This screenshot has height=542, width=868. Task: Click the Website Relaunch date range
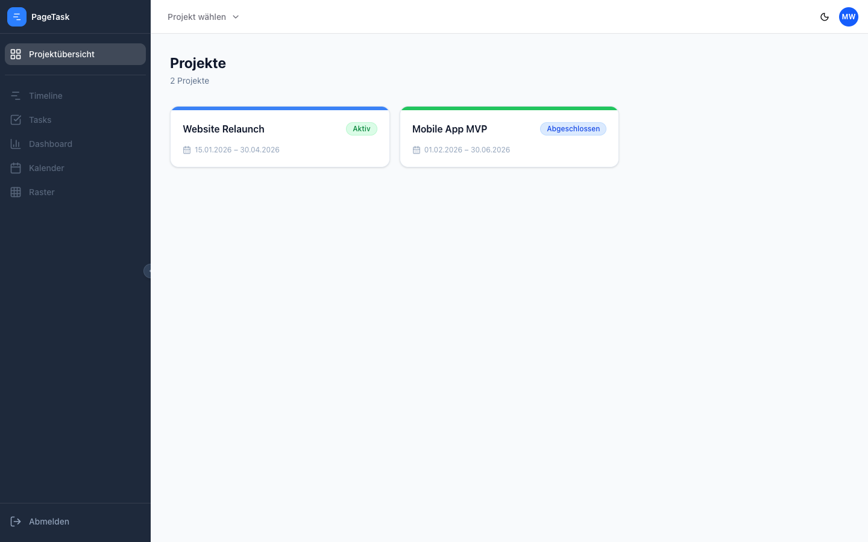coord(237,150)
